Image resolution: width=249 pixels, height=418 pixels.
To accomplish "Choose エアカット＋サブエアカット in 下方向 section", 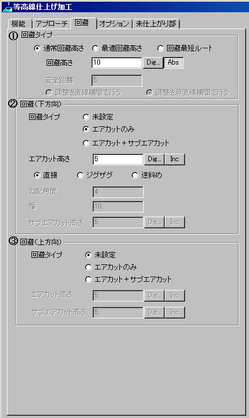I will 126,143.
